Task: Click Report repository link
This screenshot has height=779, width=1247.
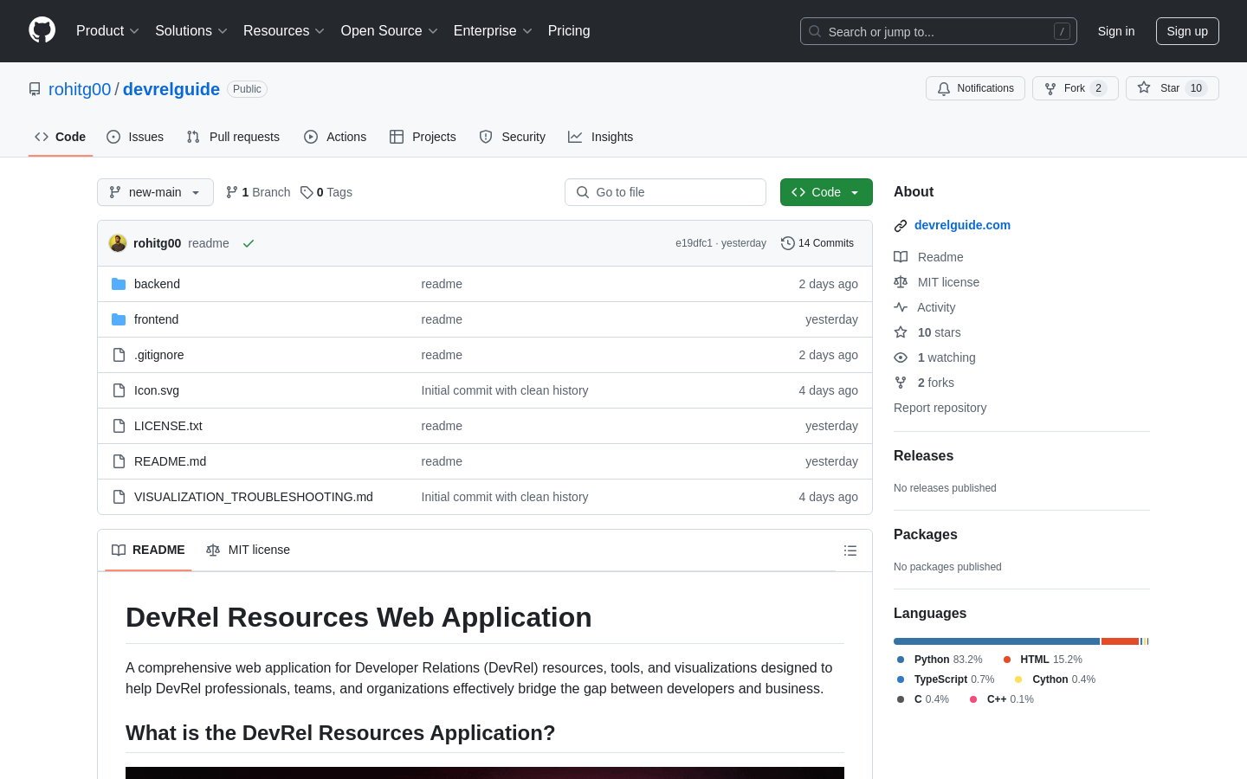Action: tap(940, 408)
